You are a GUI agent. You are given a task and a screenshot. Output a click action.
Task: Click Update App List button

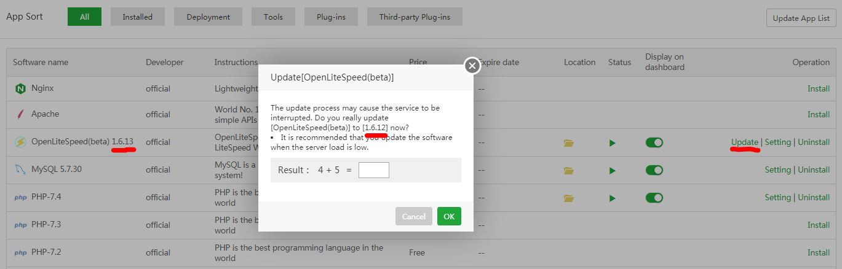pyautogui.click(x=801, y=18)
